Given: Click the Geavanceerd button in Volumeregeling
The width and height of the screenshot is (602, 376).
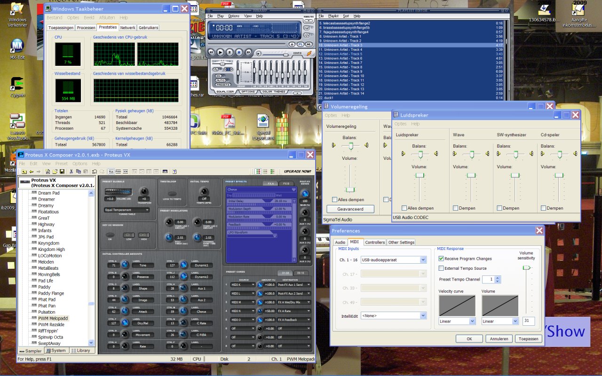Looking at the screenshot, I should pos(350,209).
